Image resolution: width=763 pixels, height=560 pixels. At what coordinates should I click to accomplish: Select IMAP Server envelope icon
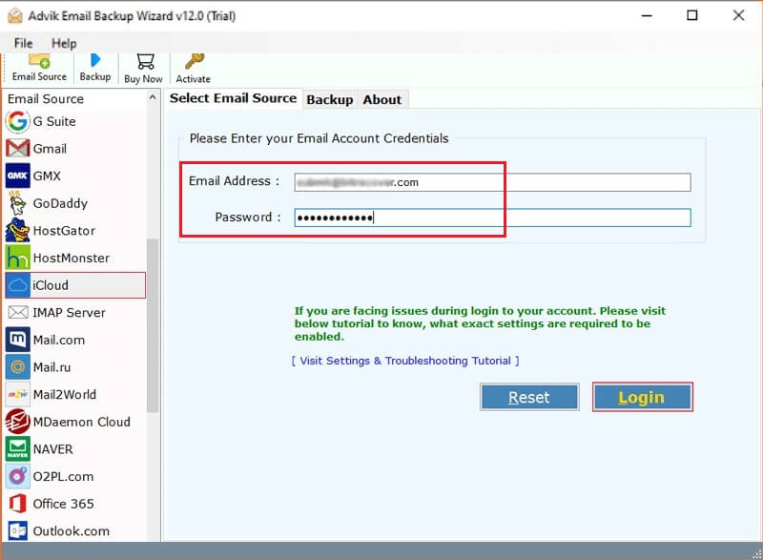coord(18,312)
